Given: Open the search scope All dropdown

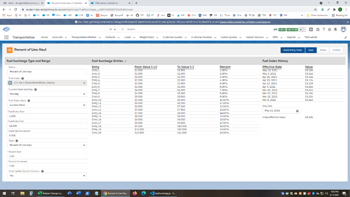Looking at the screenshot, I should tap(112, 29).
